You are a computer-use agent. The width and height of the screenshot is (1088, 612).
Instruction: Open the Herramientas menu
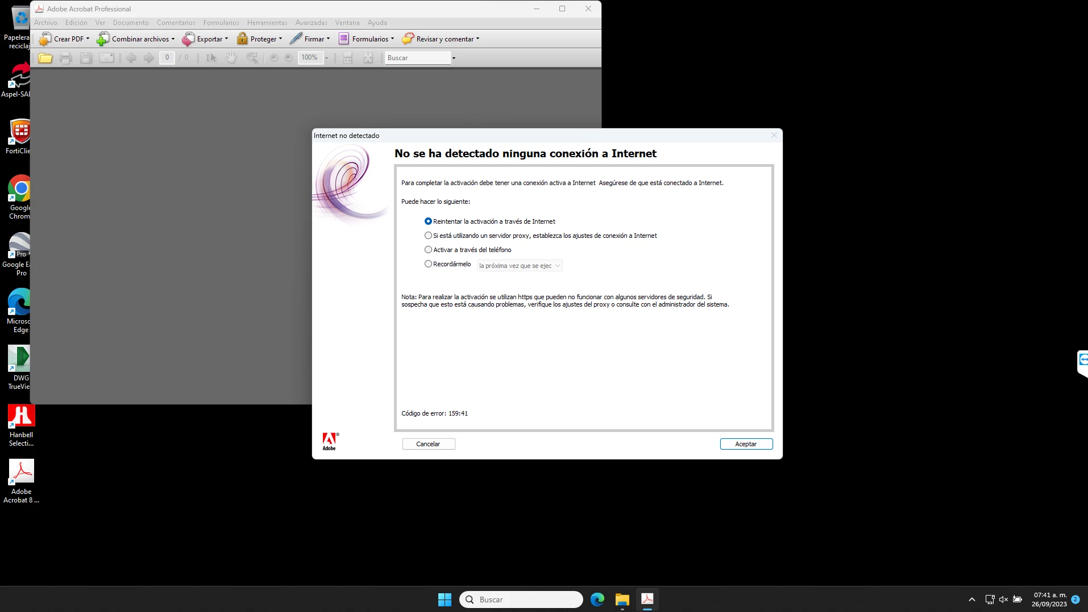tap(267, 23)
